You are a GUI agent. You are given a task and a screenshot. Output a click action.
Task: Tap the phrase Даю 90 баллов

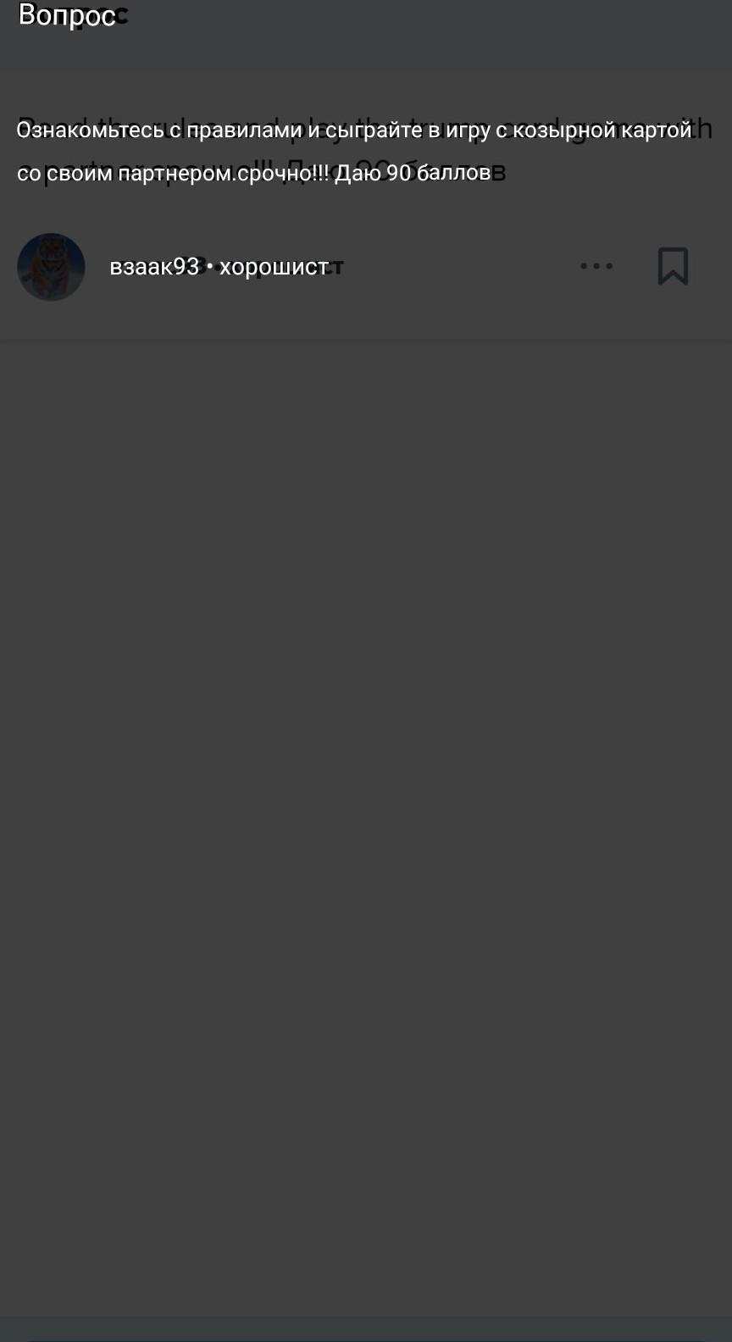pos(413,173)
